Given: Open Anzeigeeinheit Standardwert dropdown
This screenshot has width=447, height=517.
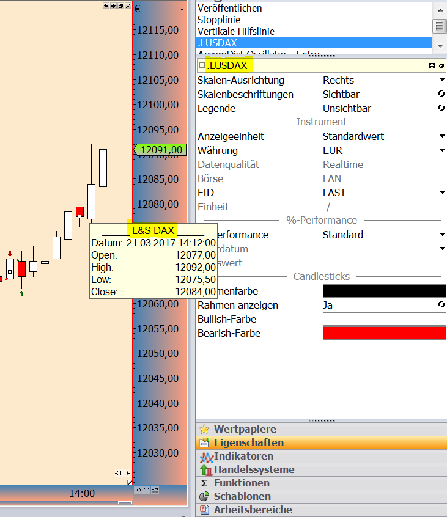Looking at the screenshot, I should [x=442, y=136].
